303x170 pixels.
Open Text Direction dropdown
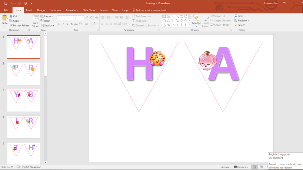142,16
